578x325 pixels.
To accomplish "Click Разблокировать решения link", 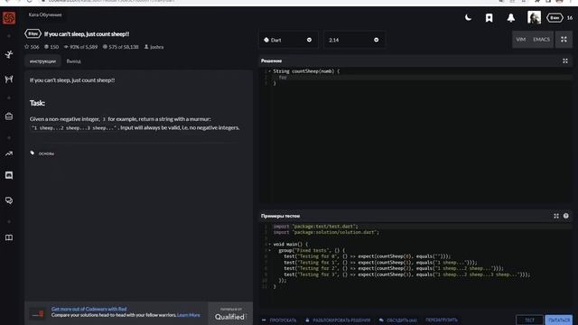I will (338, 320).
